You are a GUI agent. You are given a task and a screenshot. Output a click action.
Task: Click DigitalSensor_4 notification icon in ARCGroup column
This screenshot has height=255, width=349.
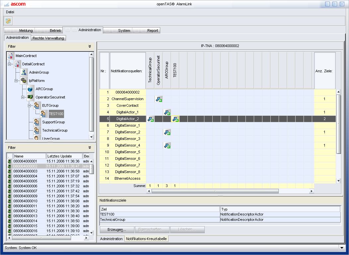click(x=167, y=145)
